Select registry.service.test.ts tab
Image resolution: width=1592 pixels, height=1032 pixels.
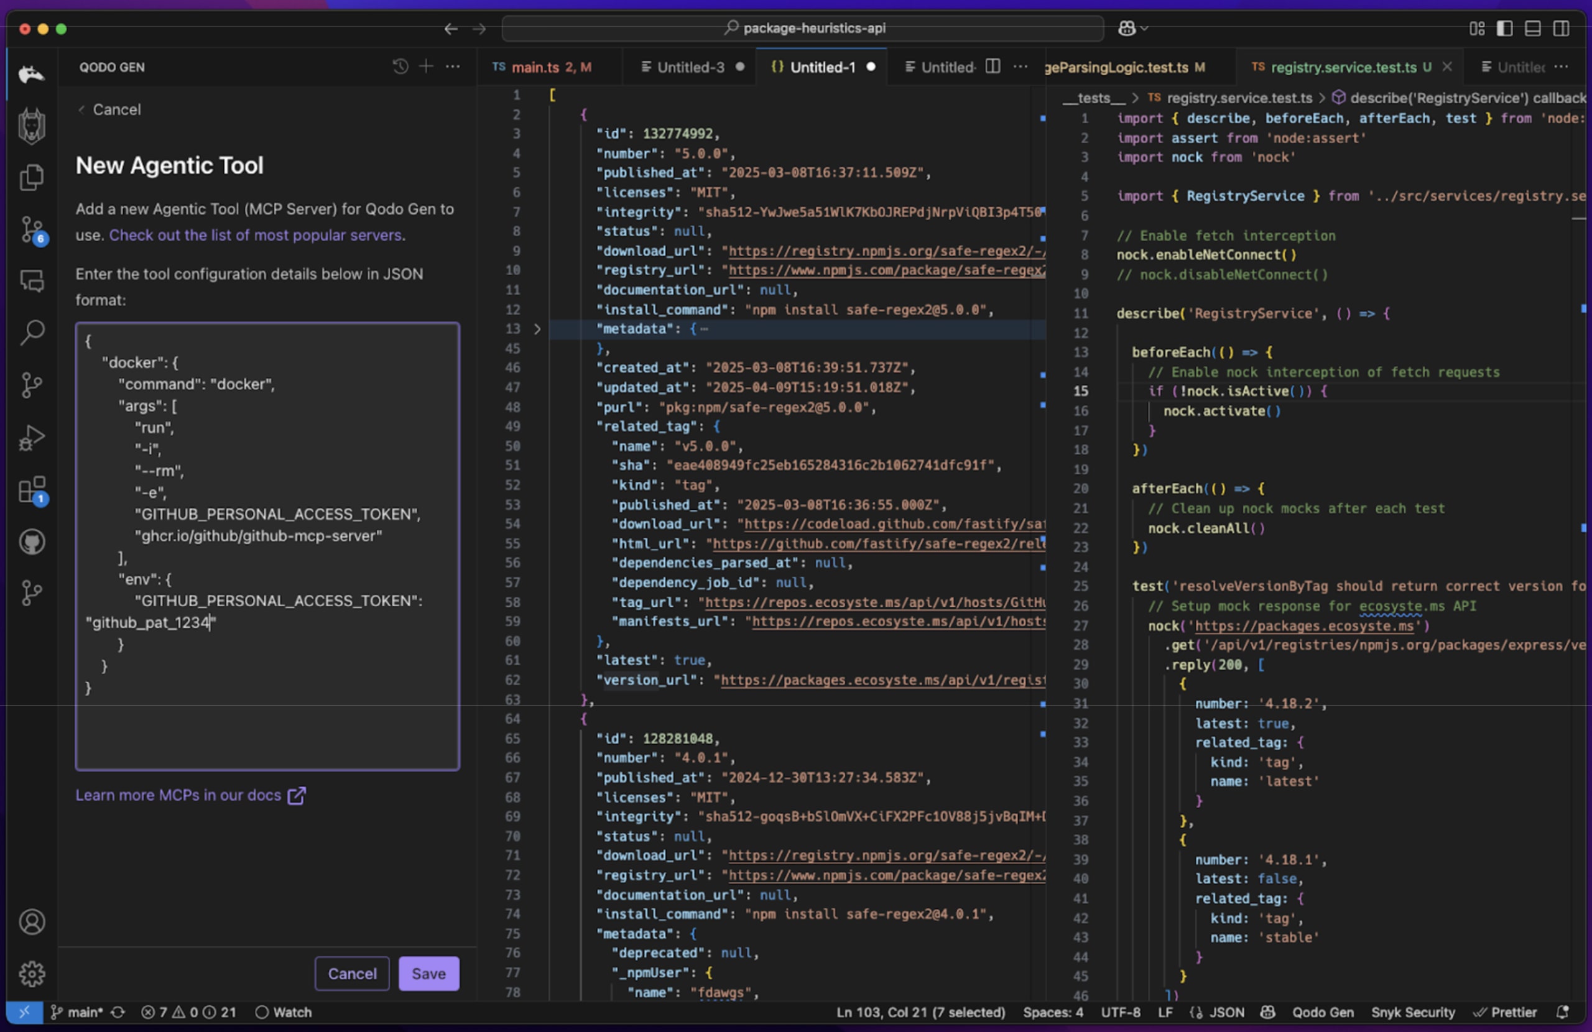tap(1343, 67)
